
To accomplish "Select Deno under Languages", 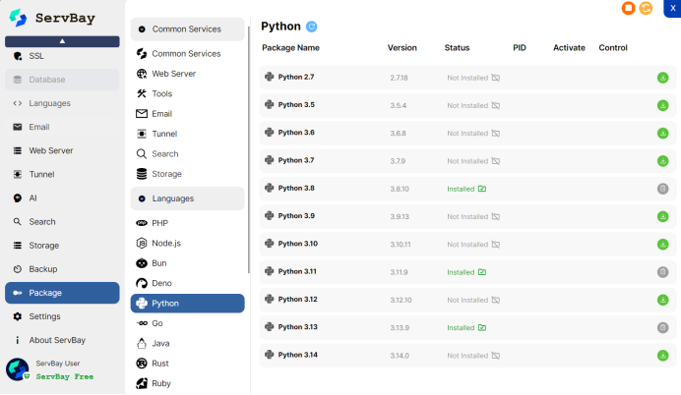I will point(188,283).
